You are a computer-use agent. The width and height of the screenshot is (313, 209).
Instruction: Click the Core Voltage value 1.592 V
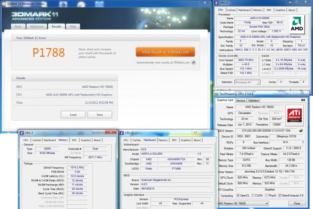[x=276, y=31]
